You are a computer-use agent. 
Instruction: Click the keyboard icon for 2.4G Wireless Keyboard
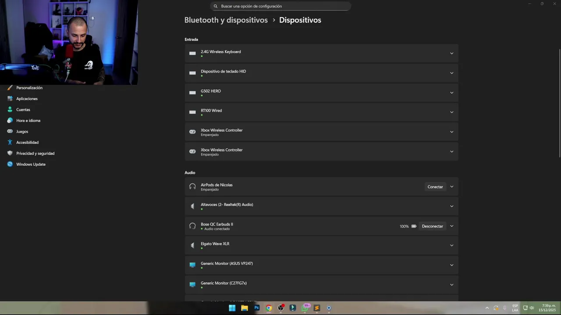192,53
